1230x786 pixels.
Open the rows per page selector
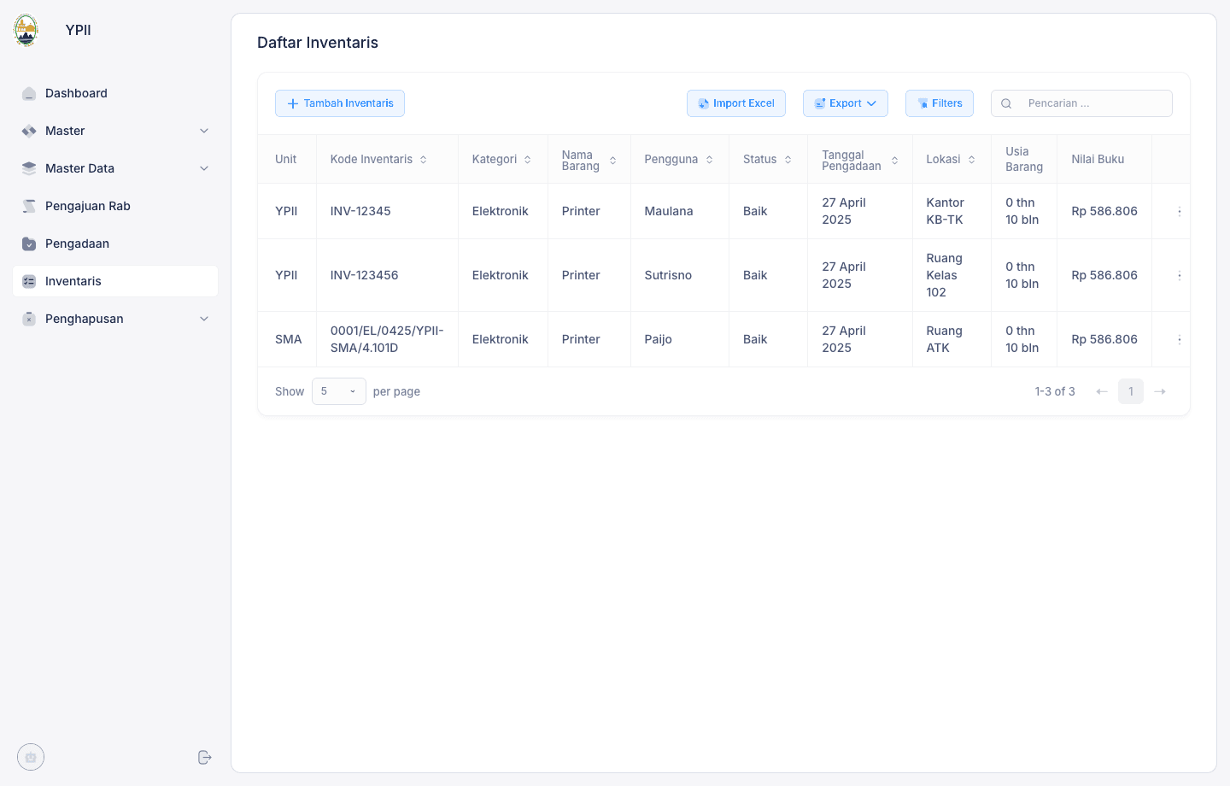339,391
